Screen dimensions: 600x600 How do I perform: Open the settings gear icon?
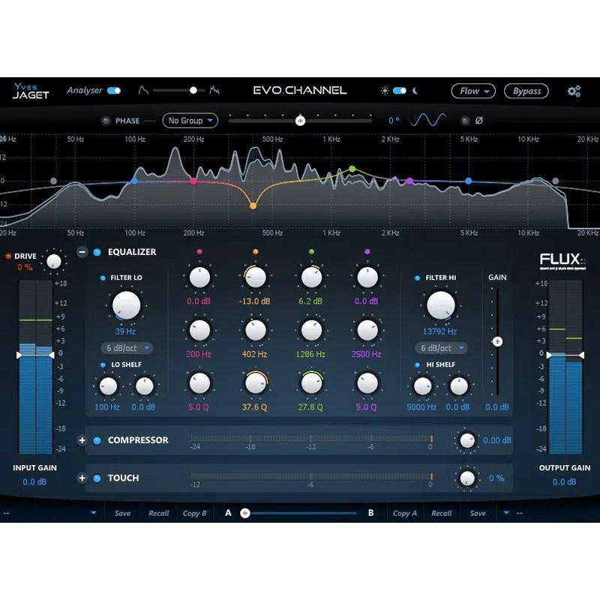click(574, 91)
